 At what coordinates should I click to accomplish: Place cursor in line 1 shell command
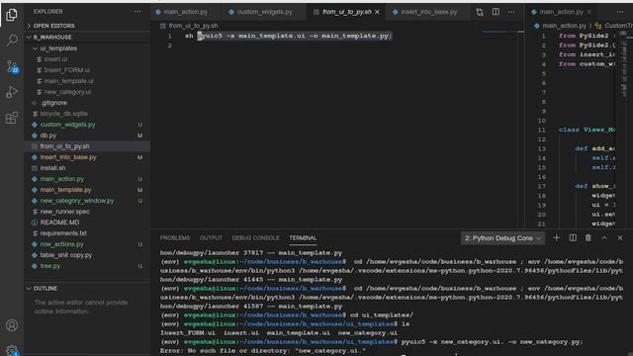pos(289,36)
